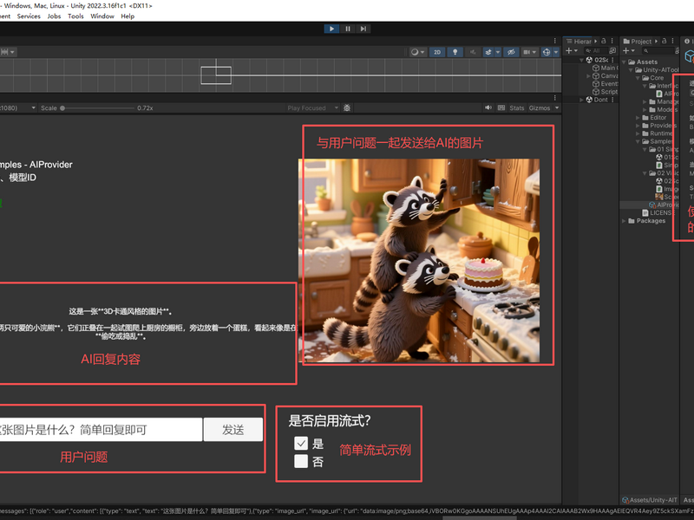Click the 发送 send button
Screen dimensions: 694x520
point(233,430)
